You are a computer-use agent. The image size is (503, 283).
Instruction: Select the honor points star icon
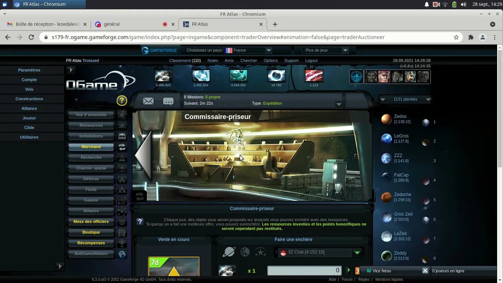tap(260, 252)
